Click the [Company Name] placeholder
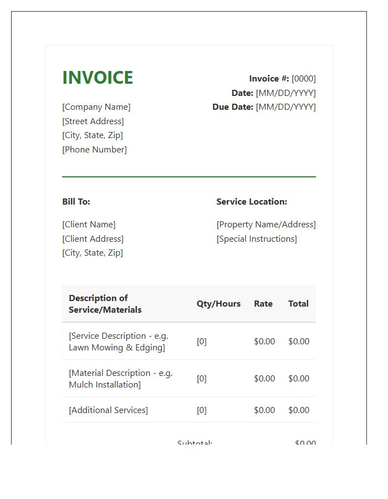388x499 pixels. [96, 107]
